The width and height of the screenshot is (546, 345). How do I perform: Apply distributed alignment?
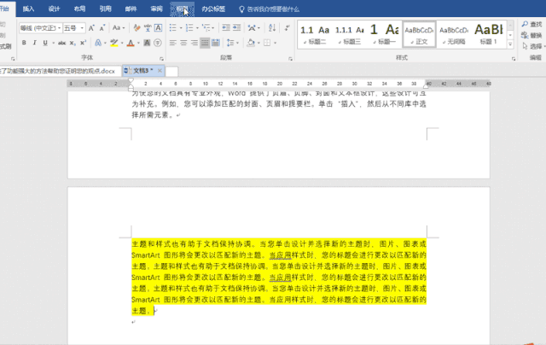click(x=216, y=43)
